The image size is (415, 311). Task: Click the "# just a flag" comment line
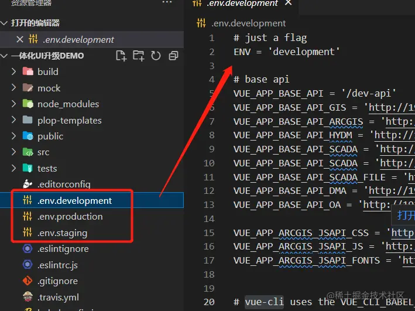[270, 38]
